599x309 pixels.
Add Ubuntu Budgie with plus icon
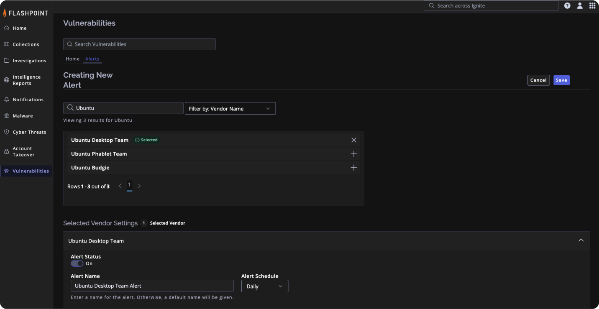pyautogui.click(x=354, y=168)
